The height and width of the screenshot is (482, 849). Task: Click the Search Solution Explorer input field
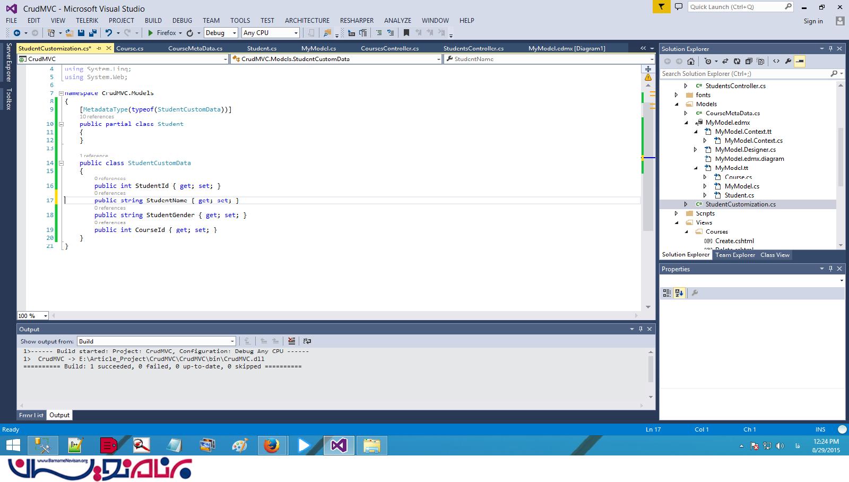[x=743, y=74]
